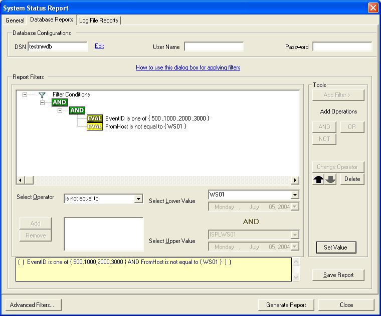Click inside the User Name field
The height and width of the screenshot is (316, 381).
pos(214,46)
